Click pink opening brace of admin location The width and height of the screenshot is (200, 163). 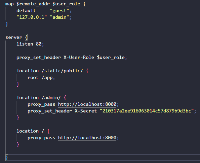65,98
